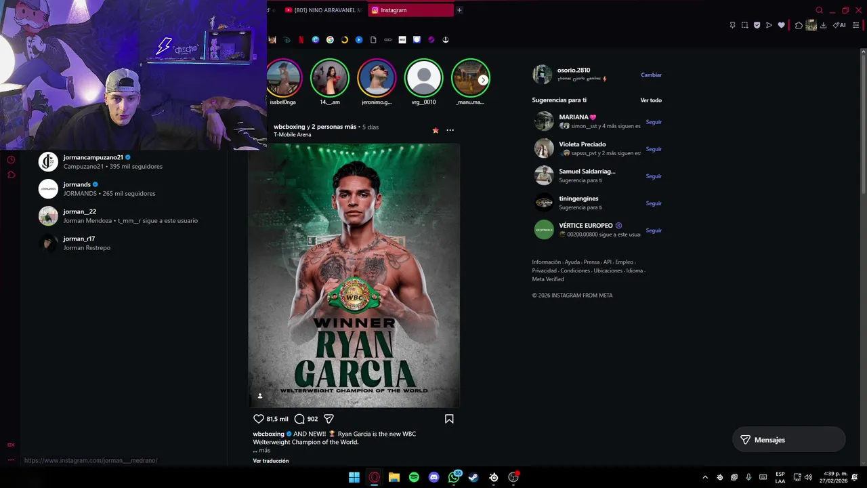
Task: Click the browser snapshot icon in toolbar
Action: [x=744, y=25]
